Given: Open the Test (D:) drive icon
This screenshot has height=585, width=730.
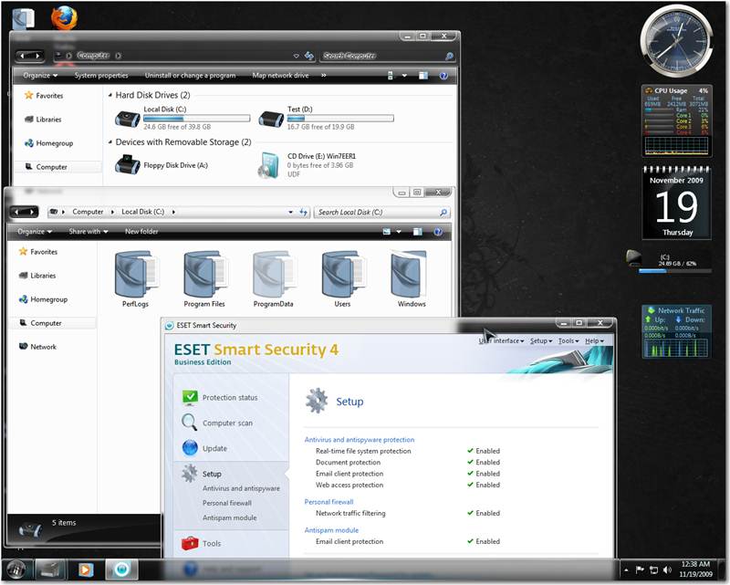Looking at the screenshot, I should (271, 120).
